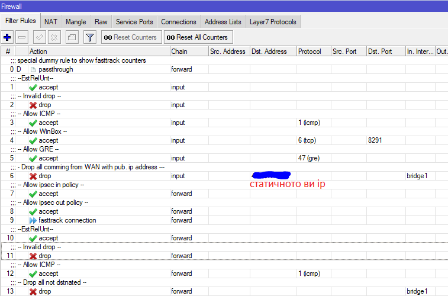The image size is (448, 296).
Task: Sort by the Protocol column header
Action: click(x=313, y=52)
